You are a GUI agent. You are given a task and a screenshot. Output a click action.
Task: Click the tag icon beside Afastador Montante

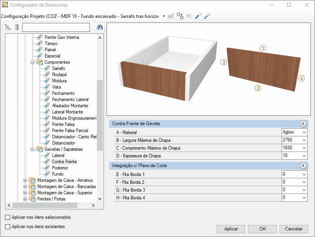click(x=47, y=106)
